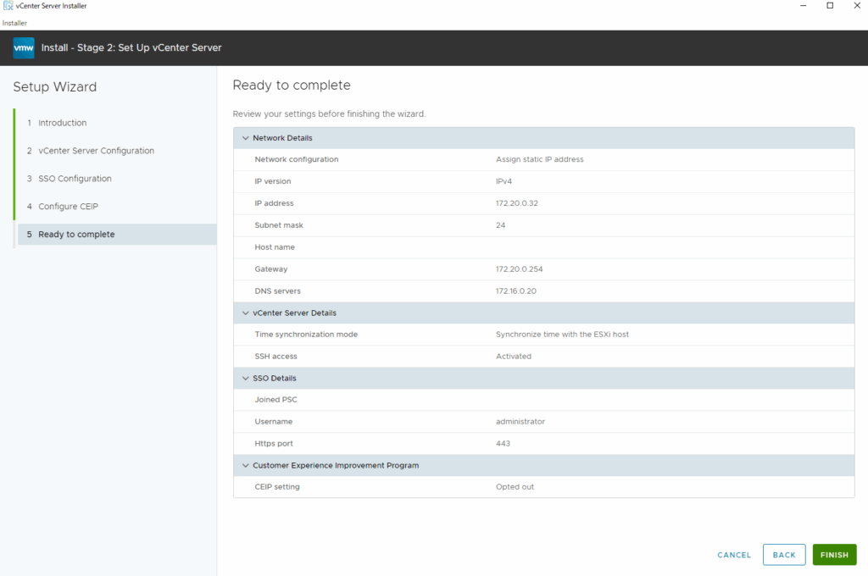Open step 2 vCenter Server Configuration

point(96,151)
